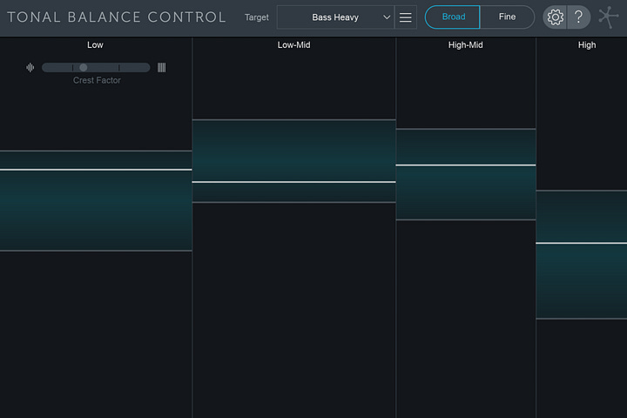Switch to Broad view
The image size is (627, 418).
pos(453,17)
